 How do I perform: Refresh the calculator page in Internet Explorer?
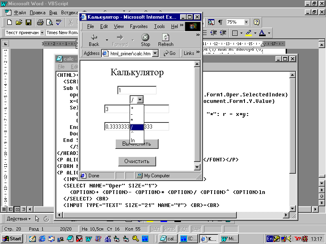tap(166, 40)
